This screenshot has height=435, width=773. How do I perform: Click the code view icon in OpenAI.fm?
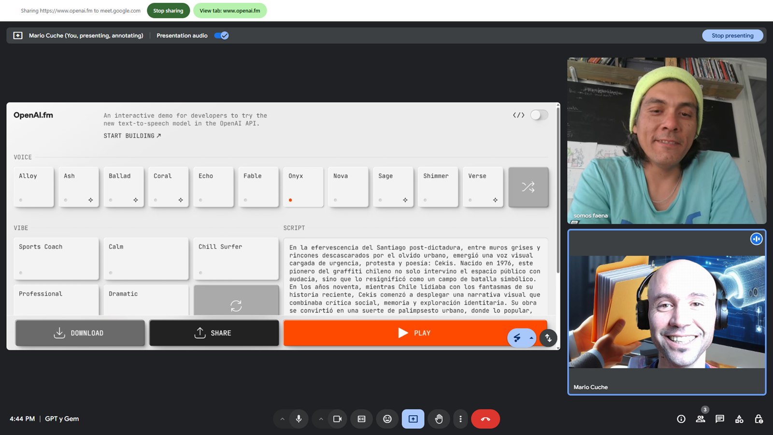click(x=518, y=115)
